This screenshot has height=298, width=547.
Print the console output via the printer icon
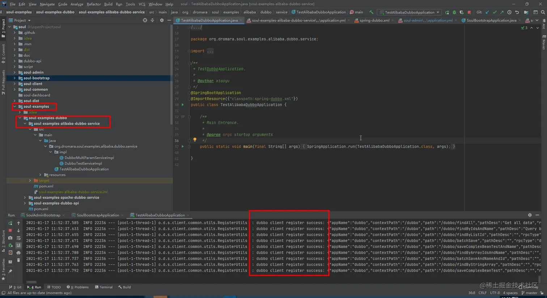click(18, 253)
